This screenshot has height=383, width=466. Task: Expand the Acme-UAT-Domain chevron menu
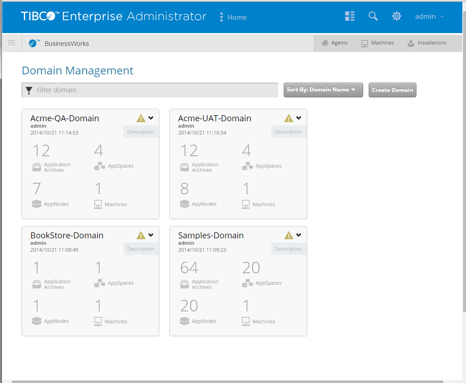point(299,118)
